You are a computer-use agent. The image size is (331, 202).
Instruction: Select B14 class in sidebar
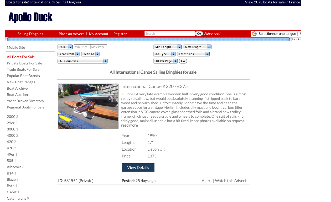(x=10, y=173)
